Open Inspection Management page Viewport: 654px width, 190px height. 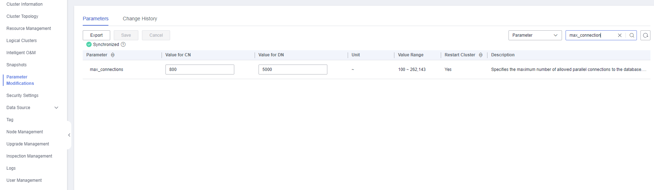[x=29, y=156]
